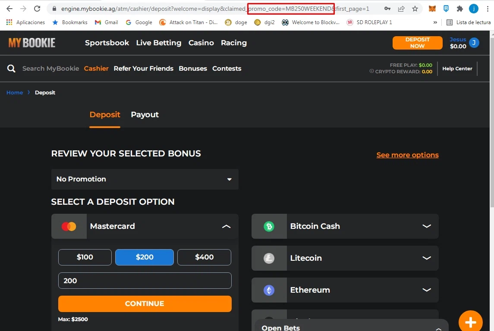Open Lista de lectura reading list
The width and height of the screenshot is (494, 331).
point(469,22)
